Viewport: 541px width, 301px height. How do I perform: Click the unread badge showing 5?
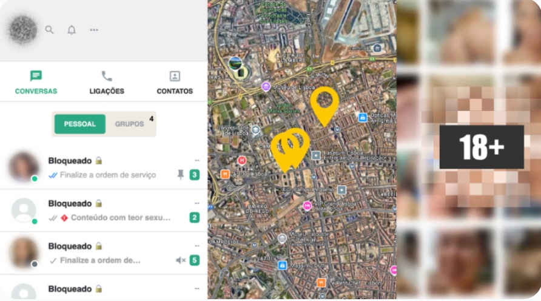195,260
